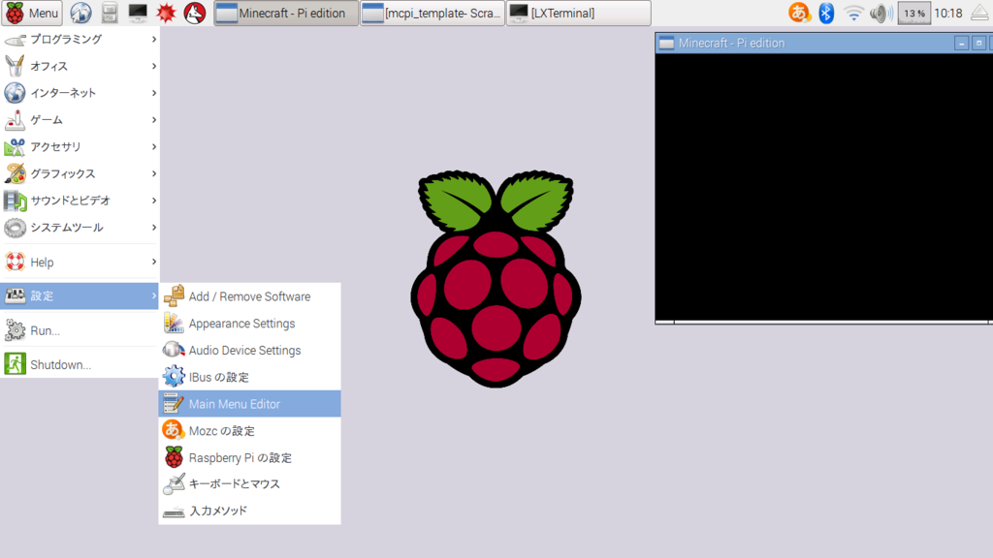Image resolution: width=993 pixels, height=558 pixels.
Task: Open the アクセサリ menu category
Action: 80,147
